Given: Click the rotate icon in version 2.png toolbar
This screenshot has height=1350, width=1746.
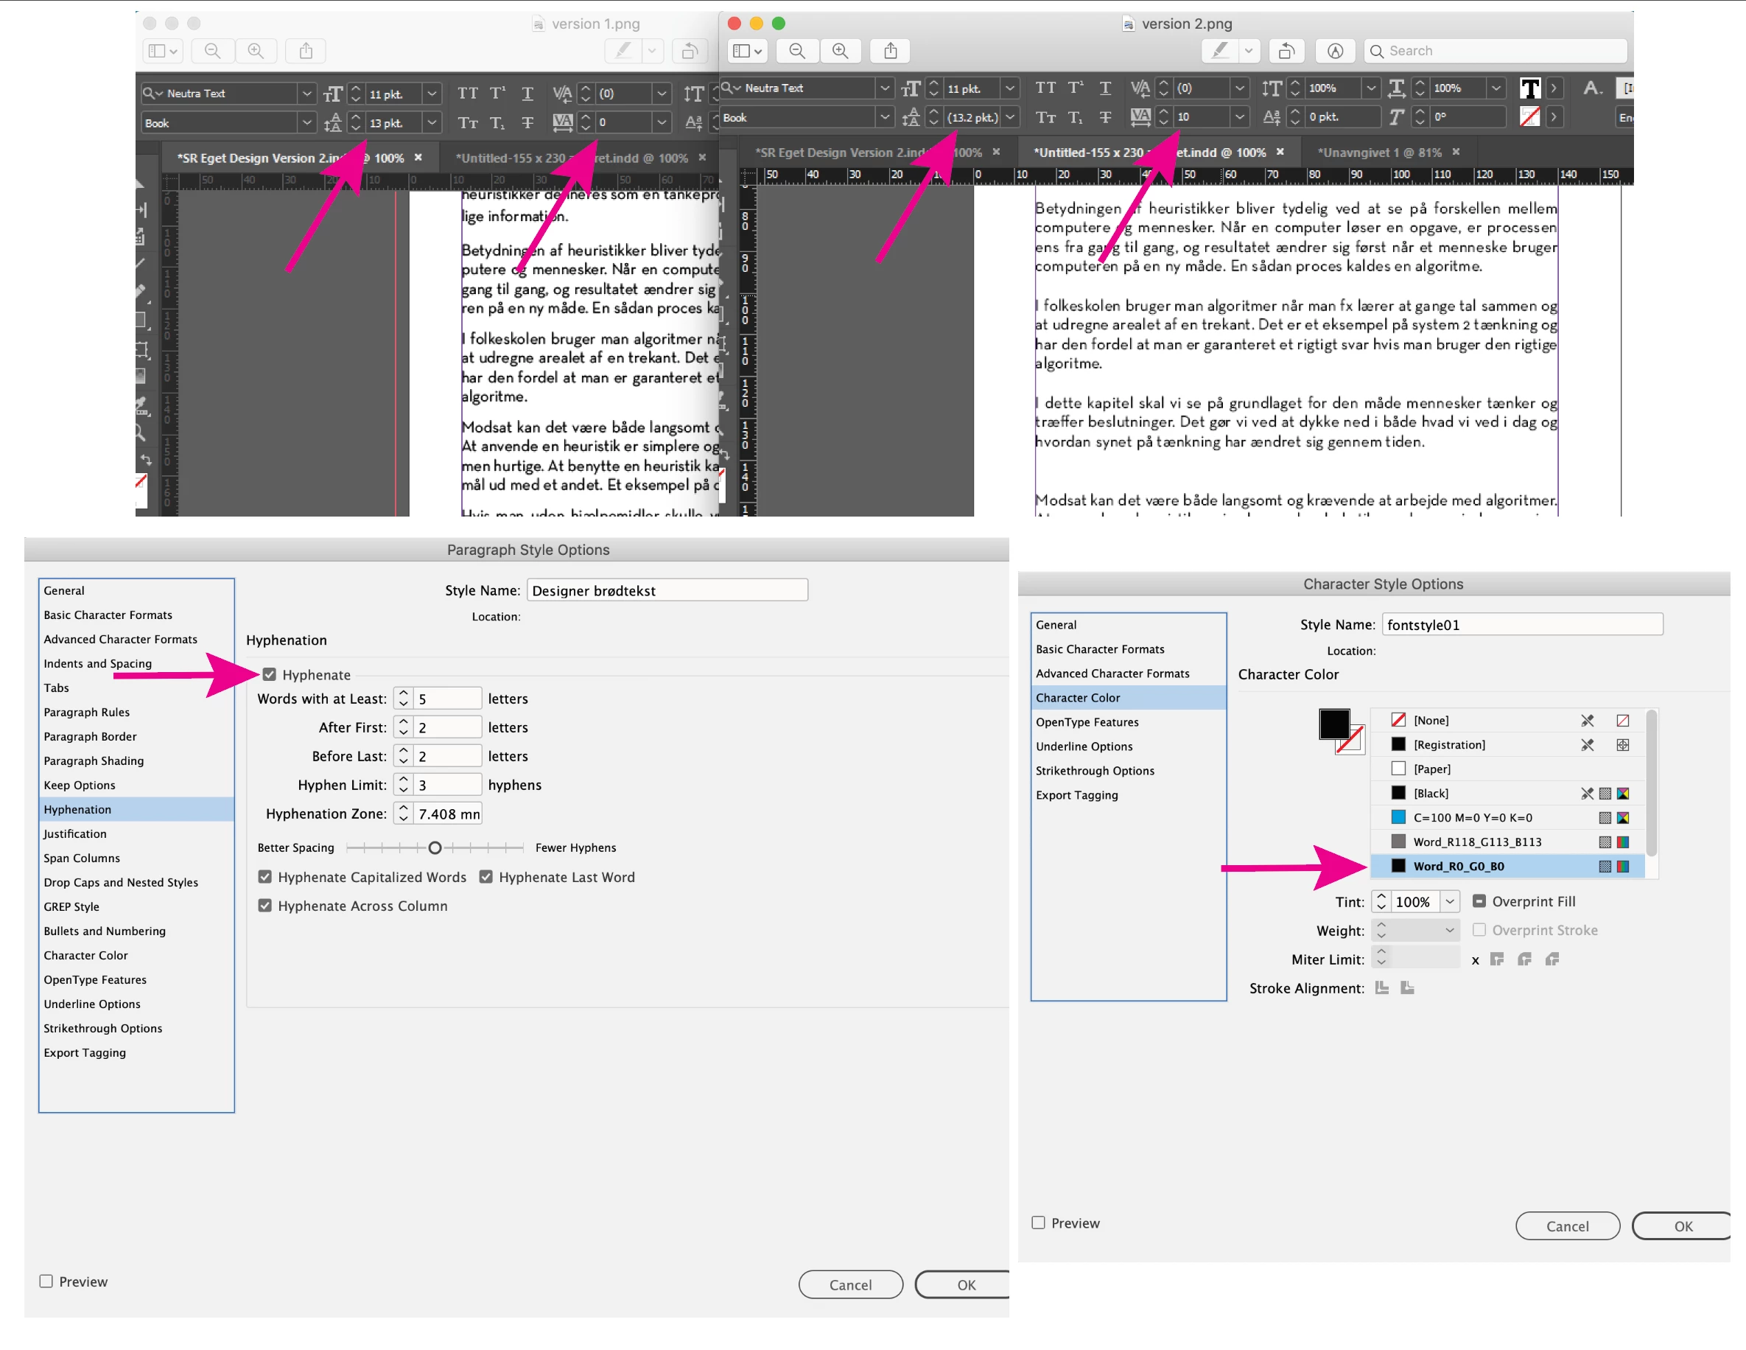Looking at the screenshot, I should click(1286, 51).
